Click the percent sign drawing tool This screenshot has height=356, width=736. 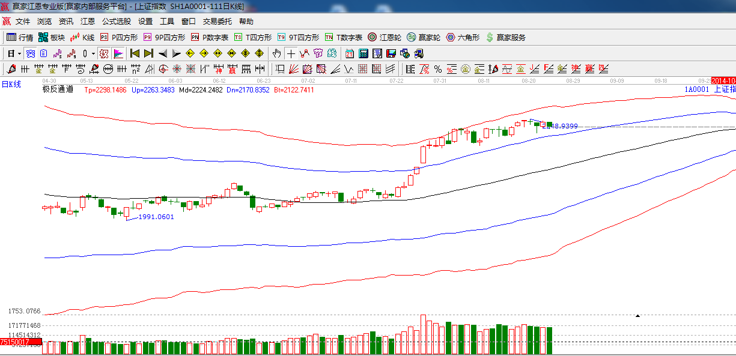pos(437,69)
